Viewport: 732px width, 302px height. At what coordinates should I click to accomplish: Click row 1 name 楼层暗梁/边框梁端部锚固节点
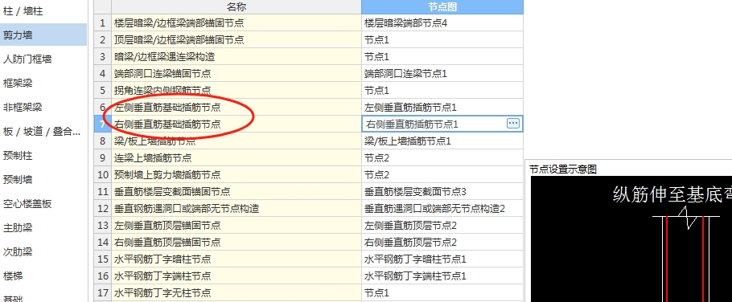[236, 22]
